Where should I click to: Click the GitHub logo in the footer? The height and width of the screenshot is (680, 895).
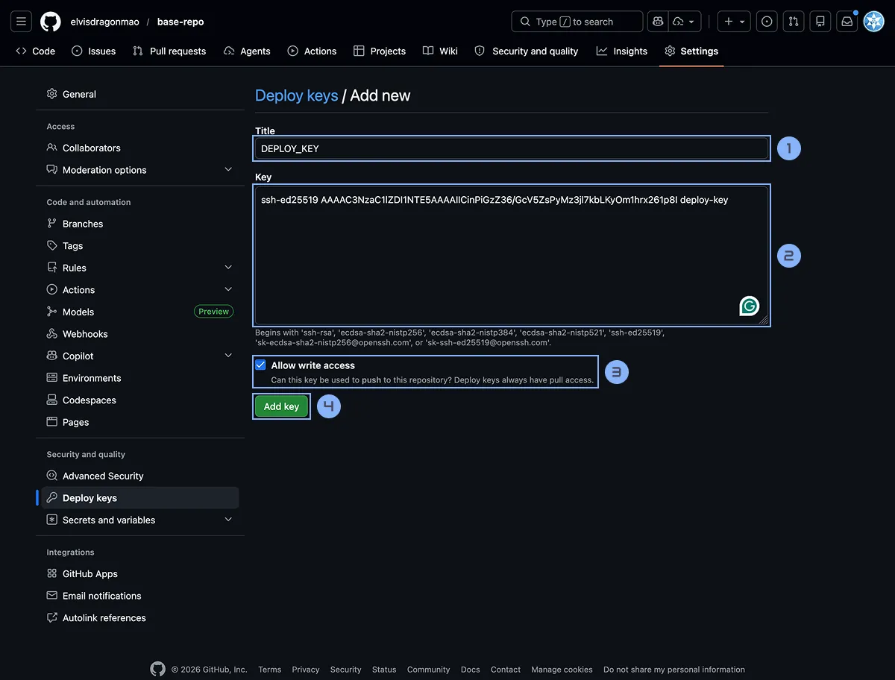click(x=157, y=669)
